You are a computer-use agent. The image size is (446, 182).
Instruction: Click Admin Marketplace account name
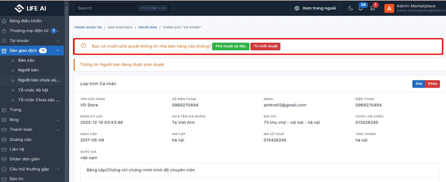[416, 6]
